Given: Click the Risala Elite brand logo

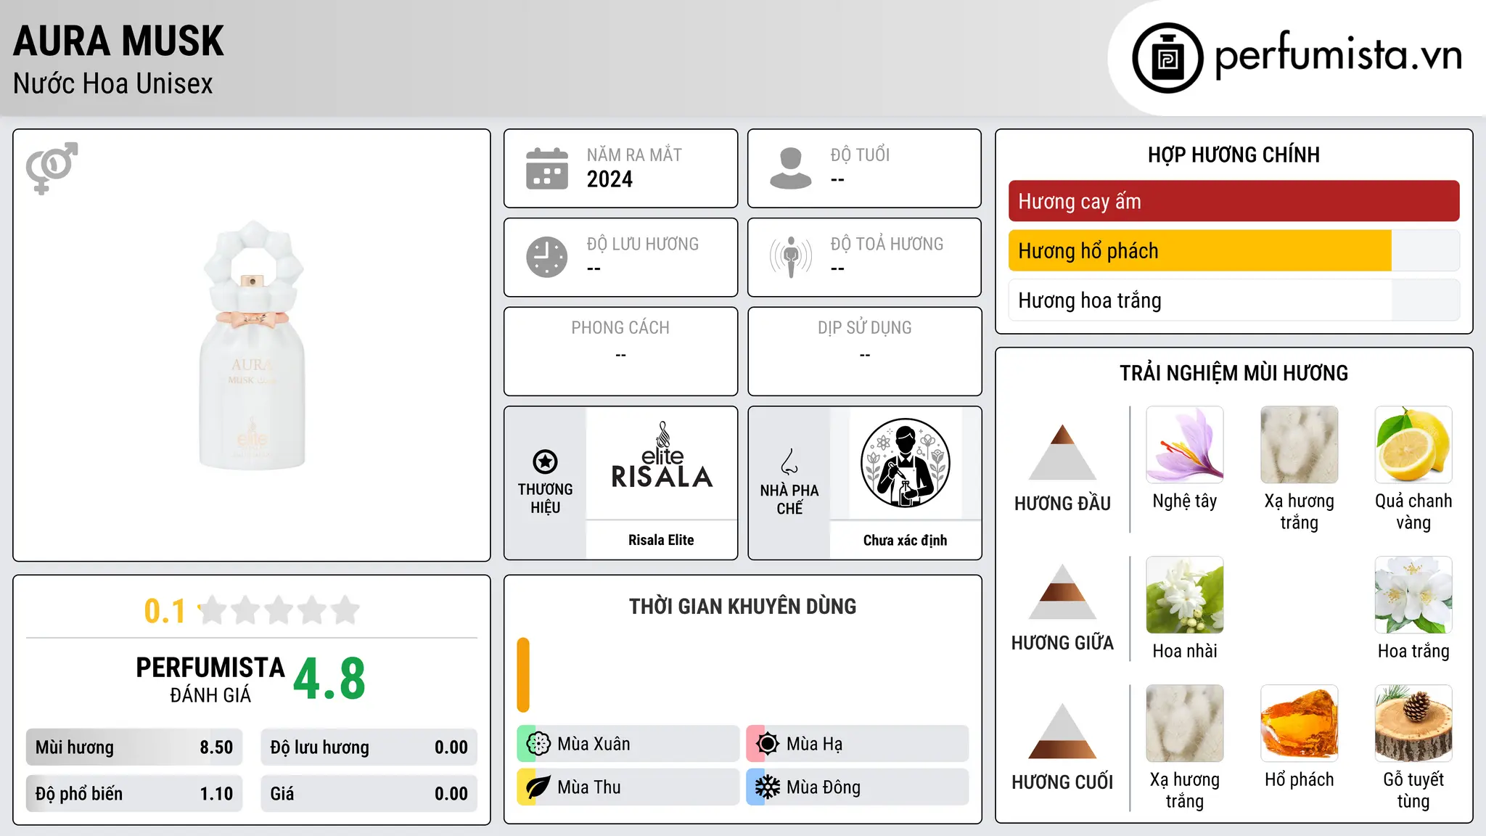Looking at the screenshot, I should click(662, 455).
